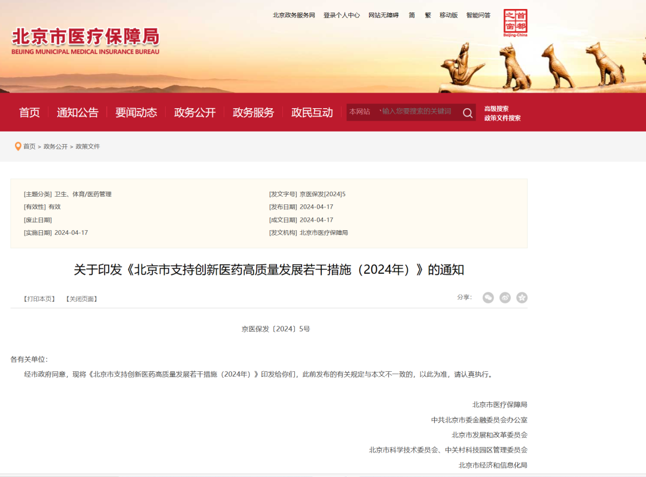
Task: Click the orange location pin icon
Action: coord(18,146)
